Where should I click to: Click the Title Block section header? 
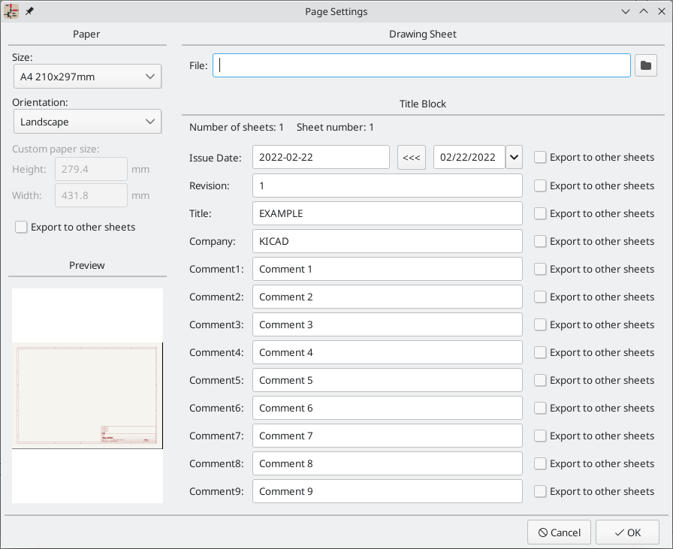tap(422, 104)
